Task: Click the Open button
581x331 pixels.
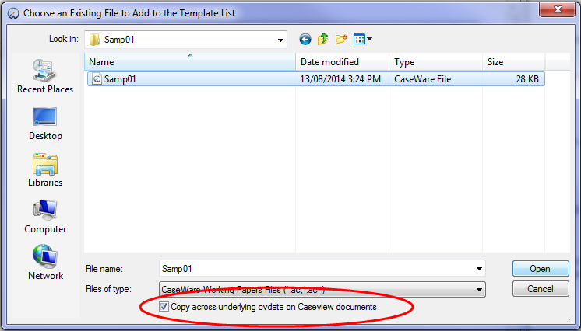Action: (x=541, y=269)
